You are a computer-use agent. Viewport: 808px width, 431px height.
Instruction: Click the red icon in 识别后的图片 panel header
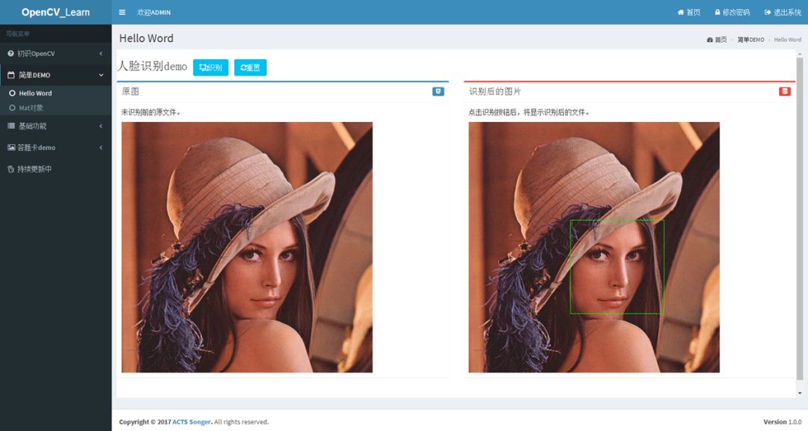pyautogui.click(x=785, y=91)
